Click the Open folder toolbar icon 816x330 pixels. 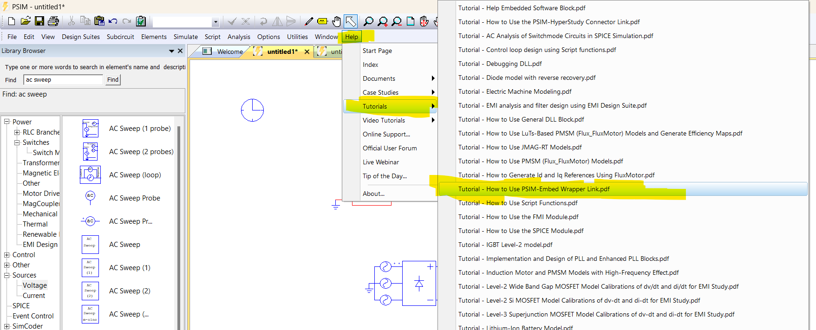[26, 21]
